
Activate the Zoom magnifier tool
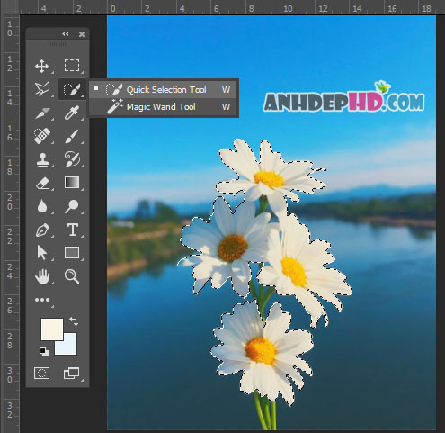pyautogui.click(x=72, y=276)
